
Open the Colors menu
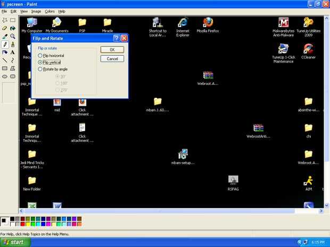pos(49,11)
